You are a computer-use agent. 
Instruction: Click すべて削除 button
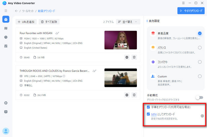click(x=49, y=22)
